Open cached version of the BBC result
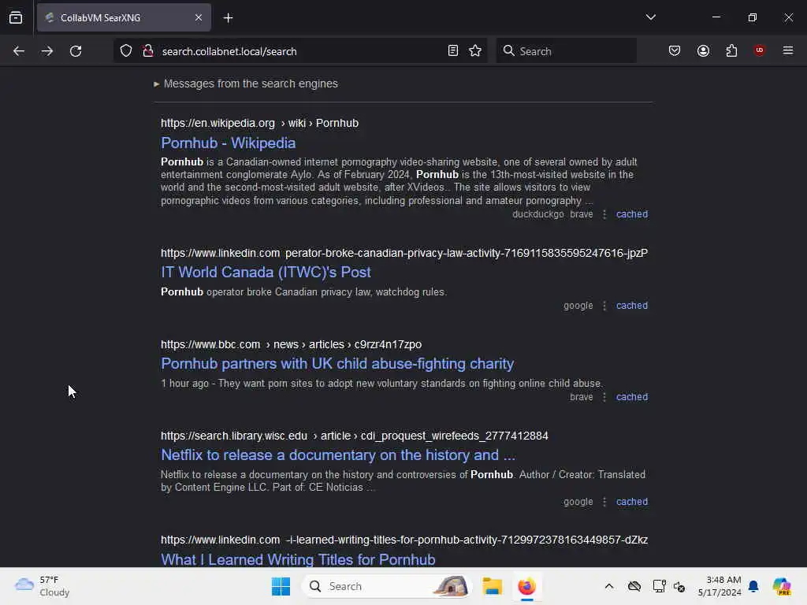Viewport: 807px width, 605px height. [632, 397]
